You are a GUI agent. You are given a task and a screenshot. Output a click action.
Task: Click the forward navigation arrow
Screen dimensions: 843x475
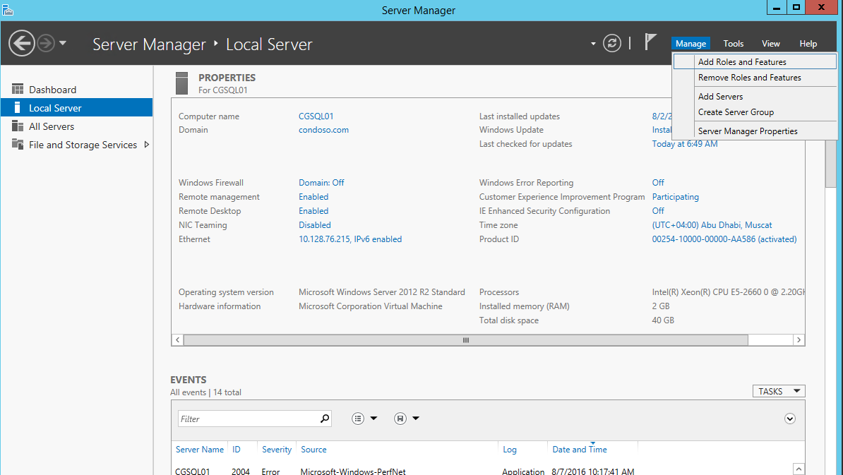pos(46,44)
